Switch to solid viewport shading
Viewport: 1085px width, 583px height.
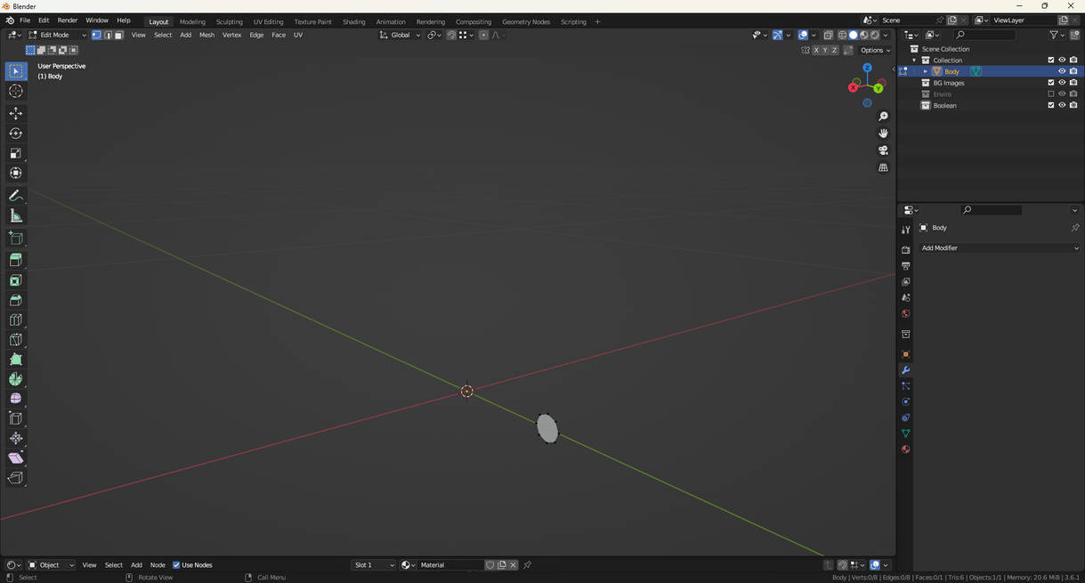click(853, 35)
